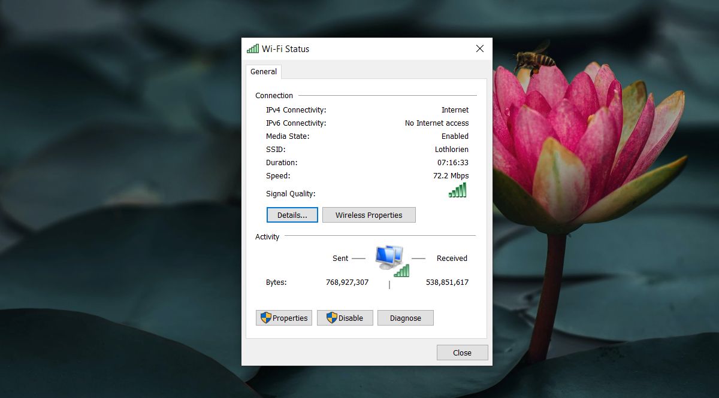719x398 pixels.
Task: Click the small signal bars beside computers icon
Action: tap(402, 271)
